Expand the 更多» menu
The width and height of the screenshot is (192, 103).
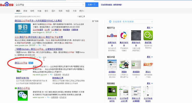pos(82,11)
